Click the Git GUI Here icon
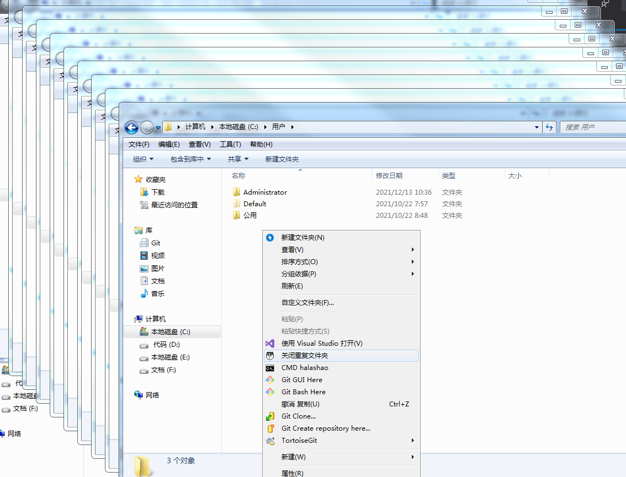Viewport: 626px width, 477px height. [x=270, y=380]
